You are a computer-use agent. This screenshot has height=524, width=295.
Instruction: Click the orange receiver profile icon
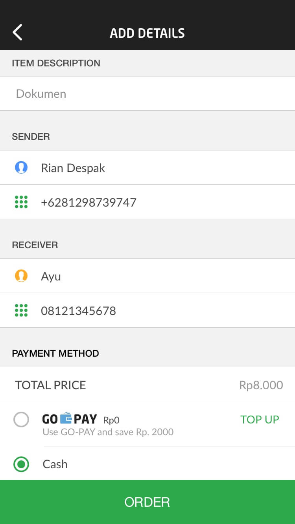(21, 276)
